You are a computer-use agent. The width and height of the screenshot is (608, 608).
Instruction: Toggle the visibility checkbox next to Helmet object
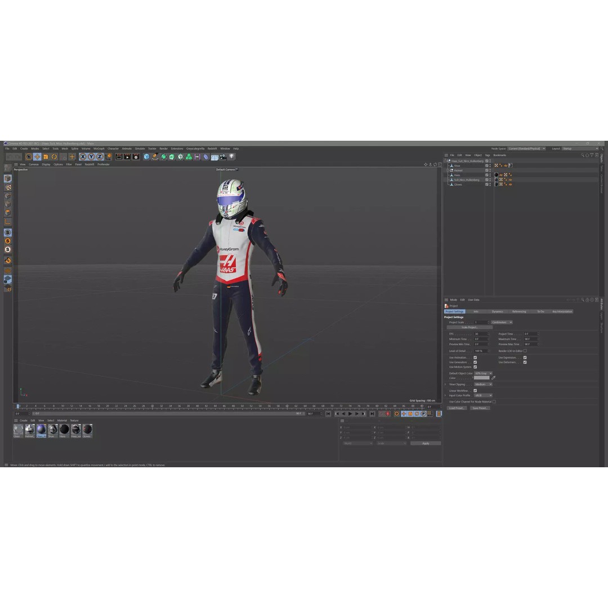(487, 171)
